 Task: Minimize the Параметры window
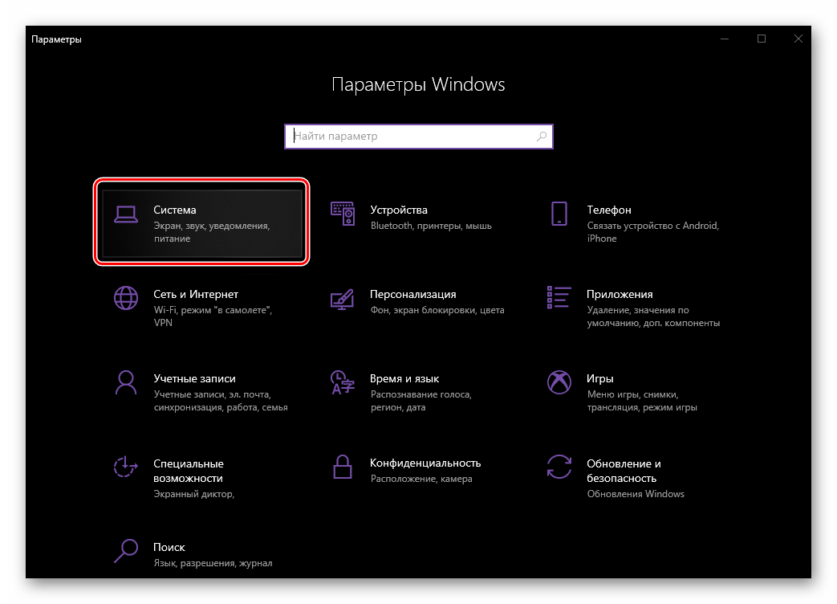(x=725, y=39)
